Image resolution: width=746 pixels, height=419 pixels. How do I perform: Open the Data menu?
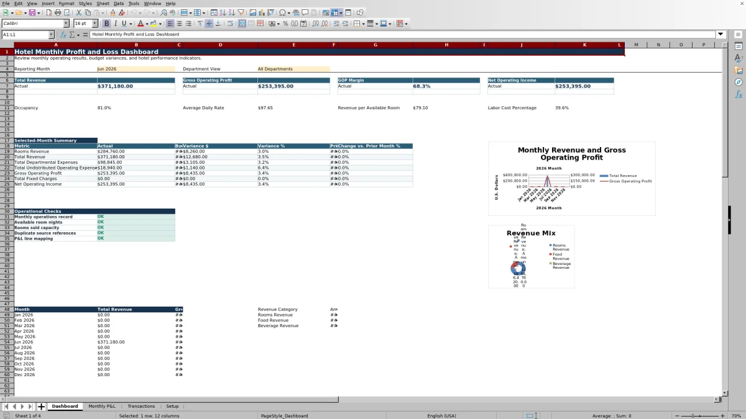(x=118, y=3)
